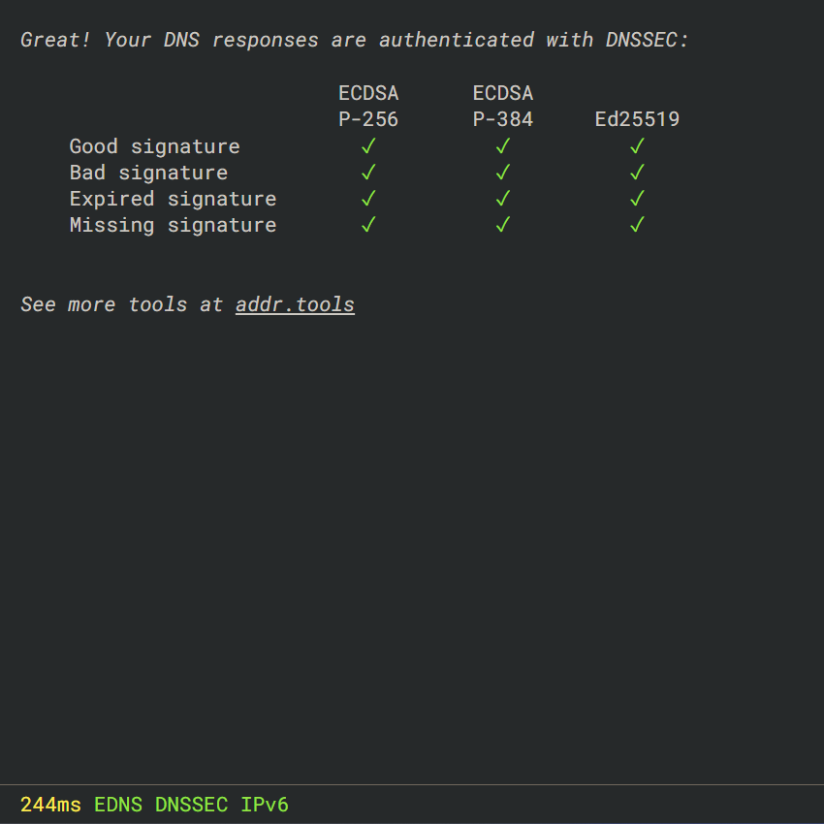Click the 244ms response time indicator

click(50, 805)
